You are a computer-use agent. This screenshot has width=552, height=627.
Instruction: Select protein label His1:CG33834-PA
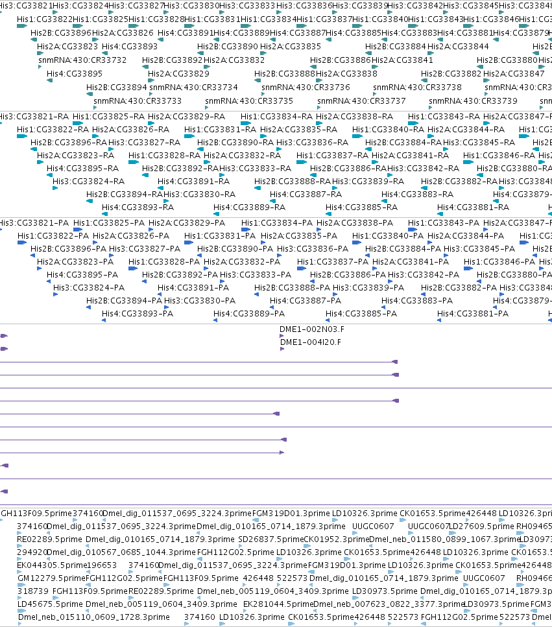coord(277,223)
